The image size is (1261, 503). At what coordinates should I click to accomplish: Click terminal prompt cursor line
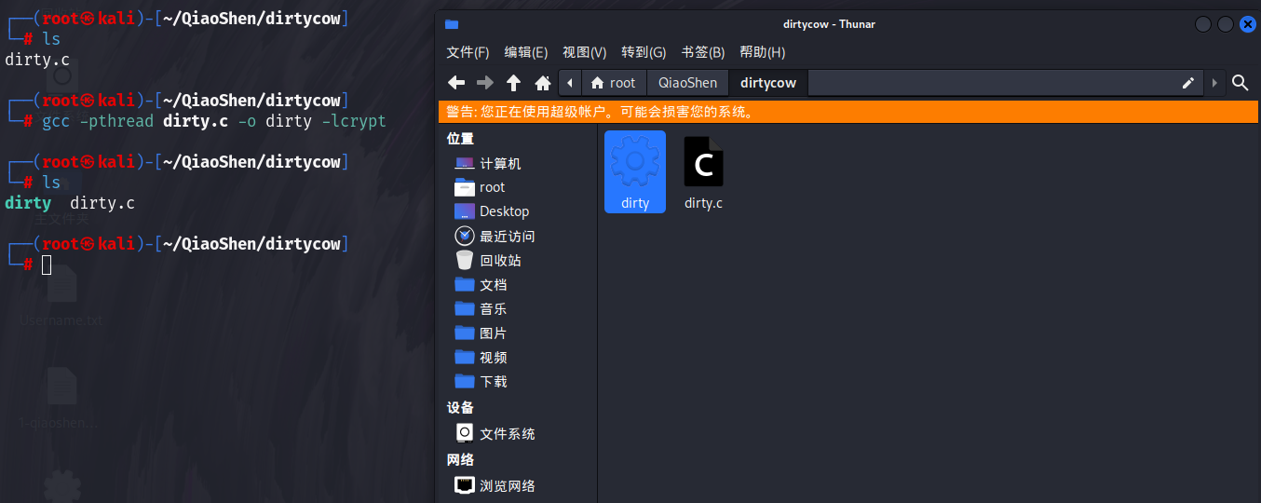(x=47, y=265)
